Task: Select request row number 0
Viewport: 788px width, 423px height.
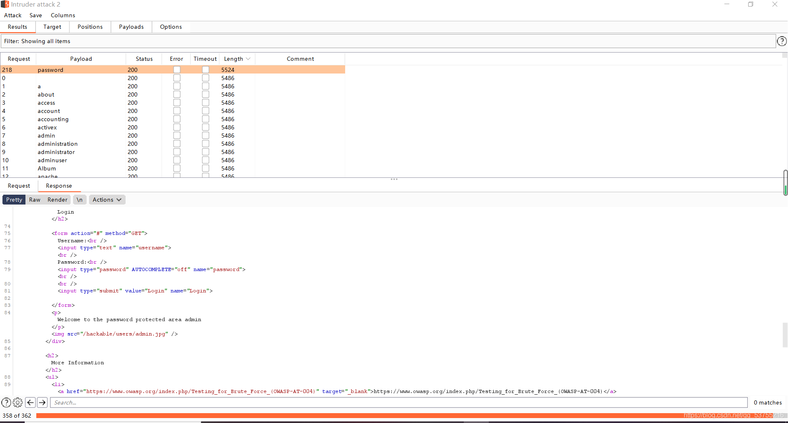Action: click(x=173, y=78)
